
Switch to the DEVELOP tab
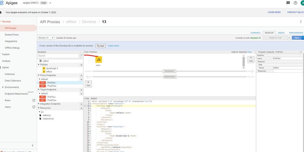tap(269, 33)
